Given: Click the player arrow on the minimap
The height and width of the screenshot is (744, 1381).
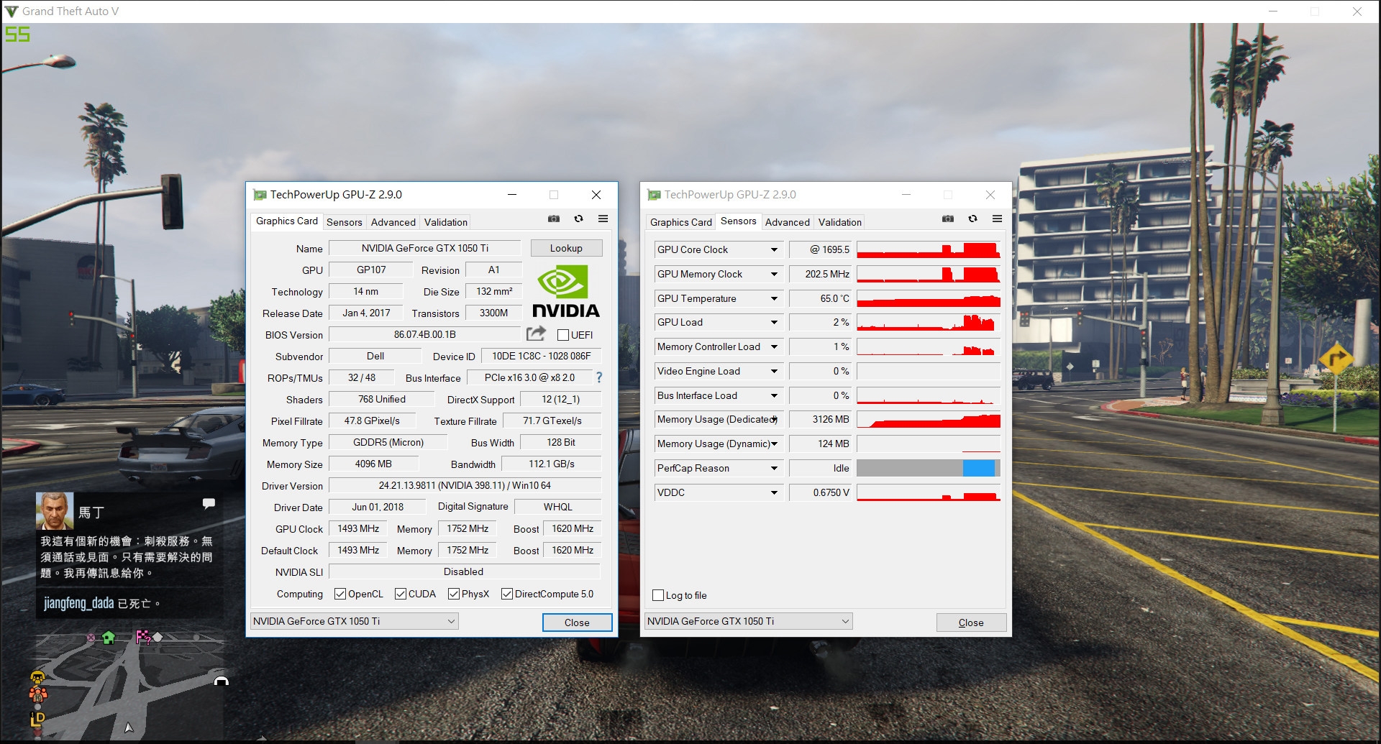Looking at the screenshot, I should click(x=129, y=727).
